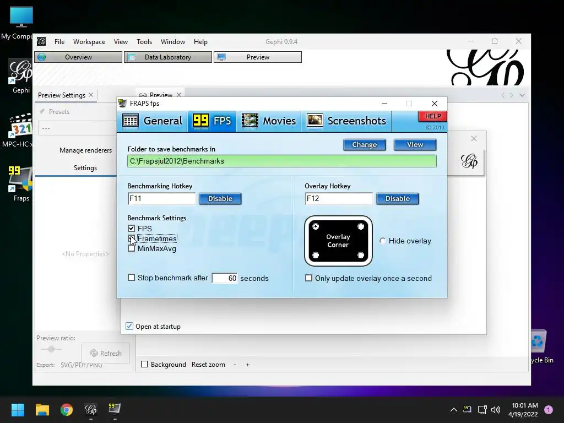Select the Fraps desktop shortcut
This screenshot has height=423, width=564.
[21, 184]
